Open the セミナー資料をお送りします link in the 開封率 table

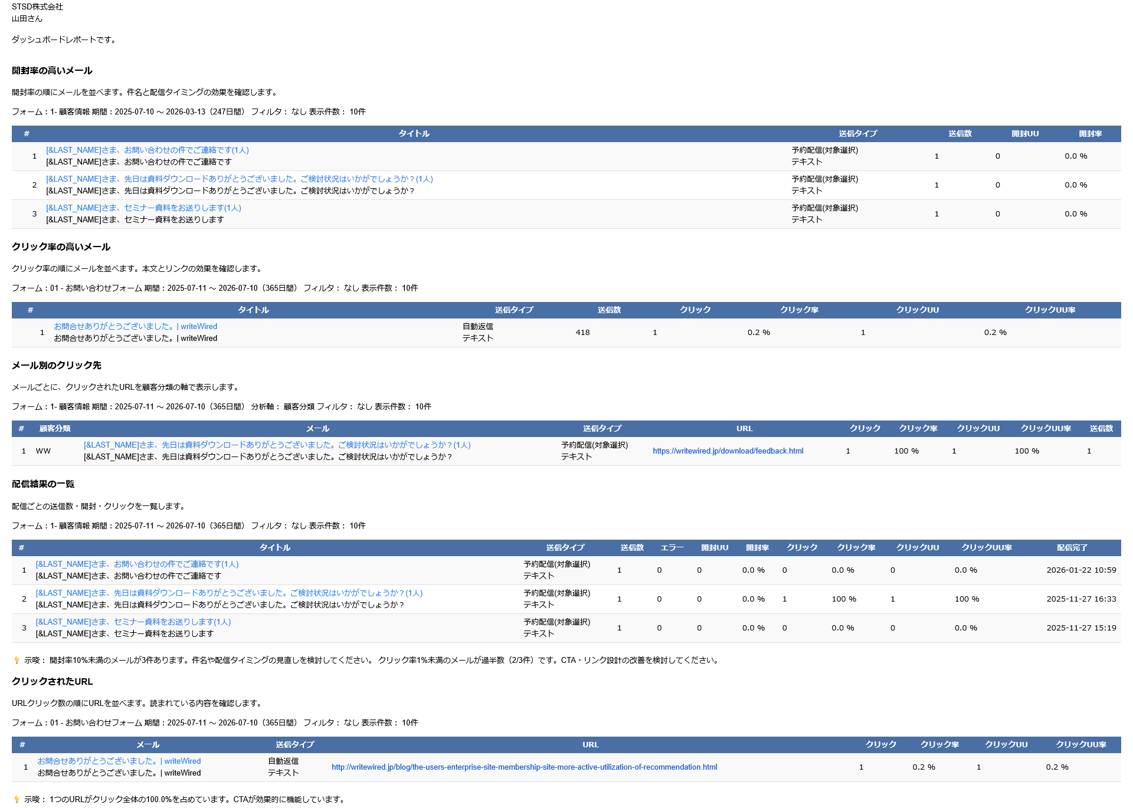tap(143, 208)
